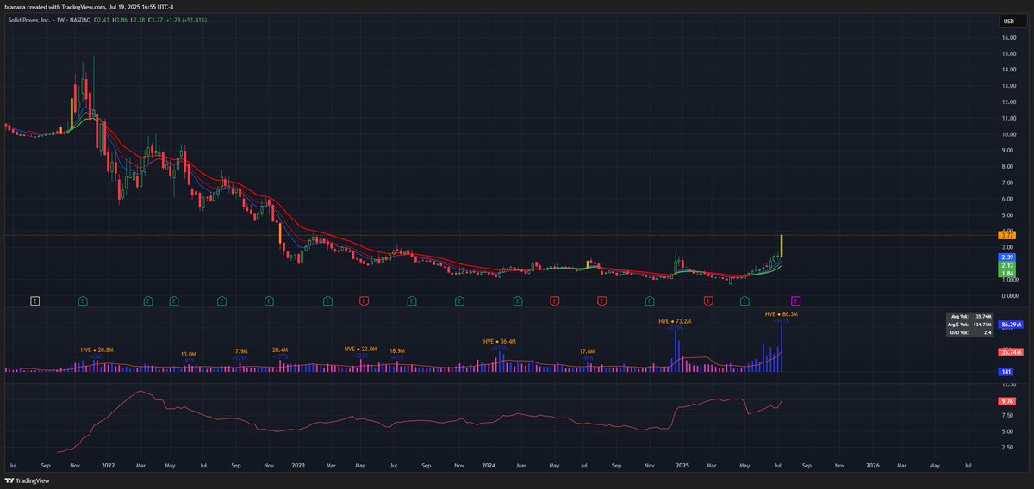Click the HVE 36.4M volume annotation
1034x489 pixels.
coord(500,341)
